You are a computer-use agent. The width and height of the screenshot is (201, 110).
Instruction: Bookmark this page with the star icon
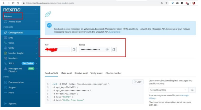click(x=167, y=3)
